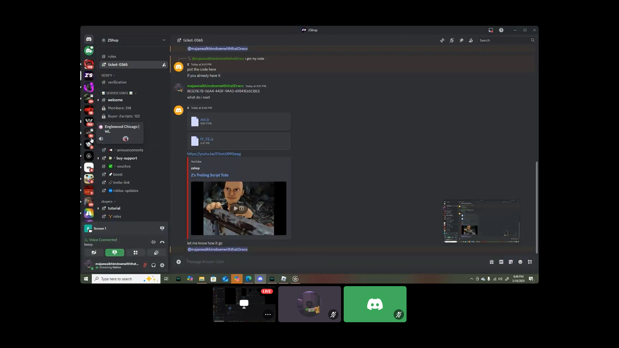The image size is (619, 348).
Task: Collapse the VERIFY category
Action: click(x=108, y=75)
